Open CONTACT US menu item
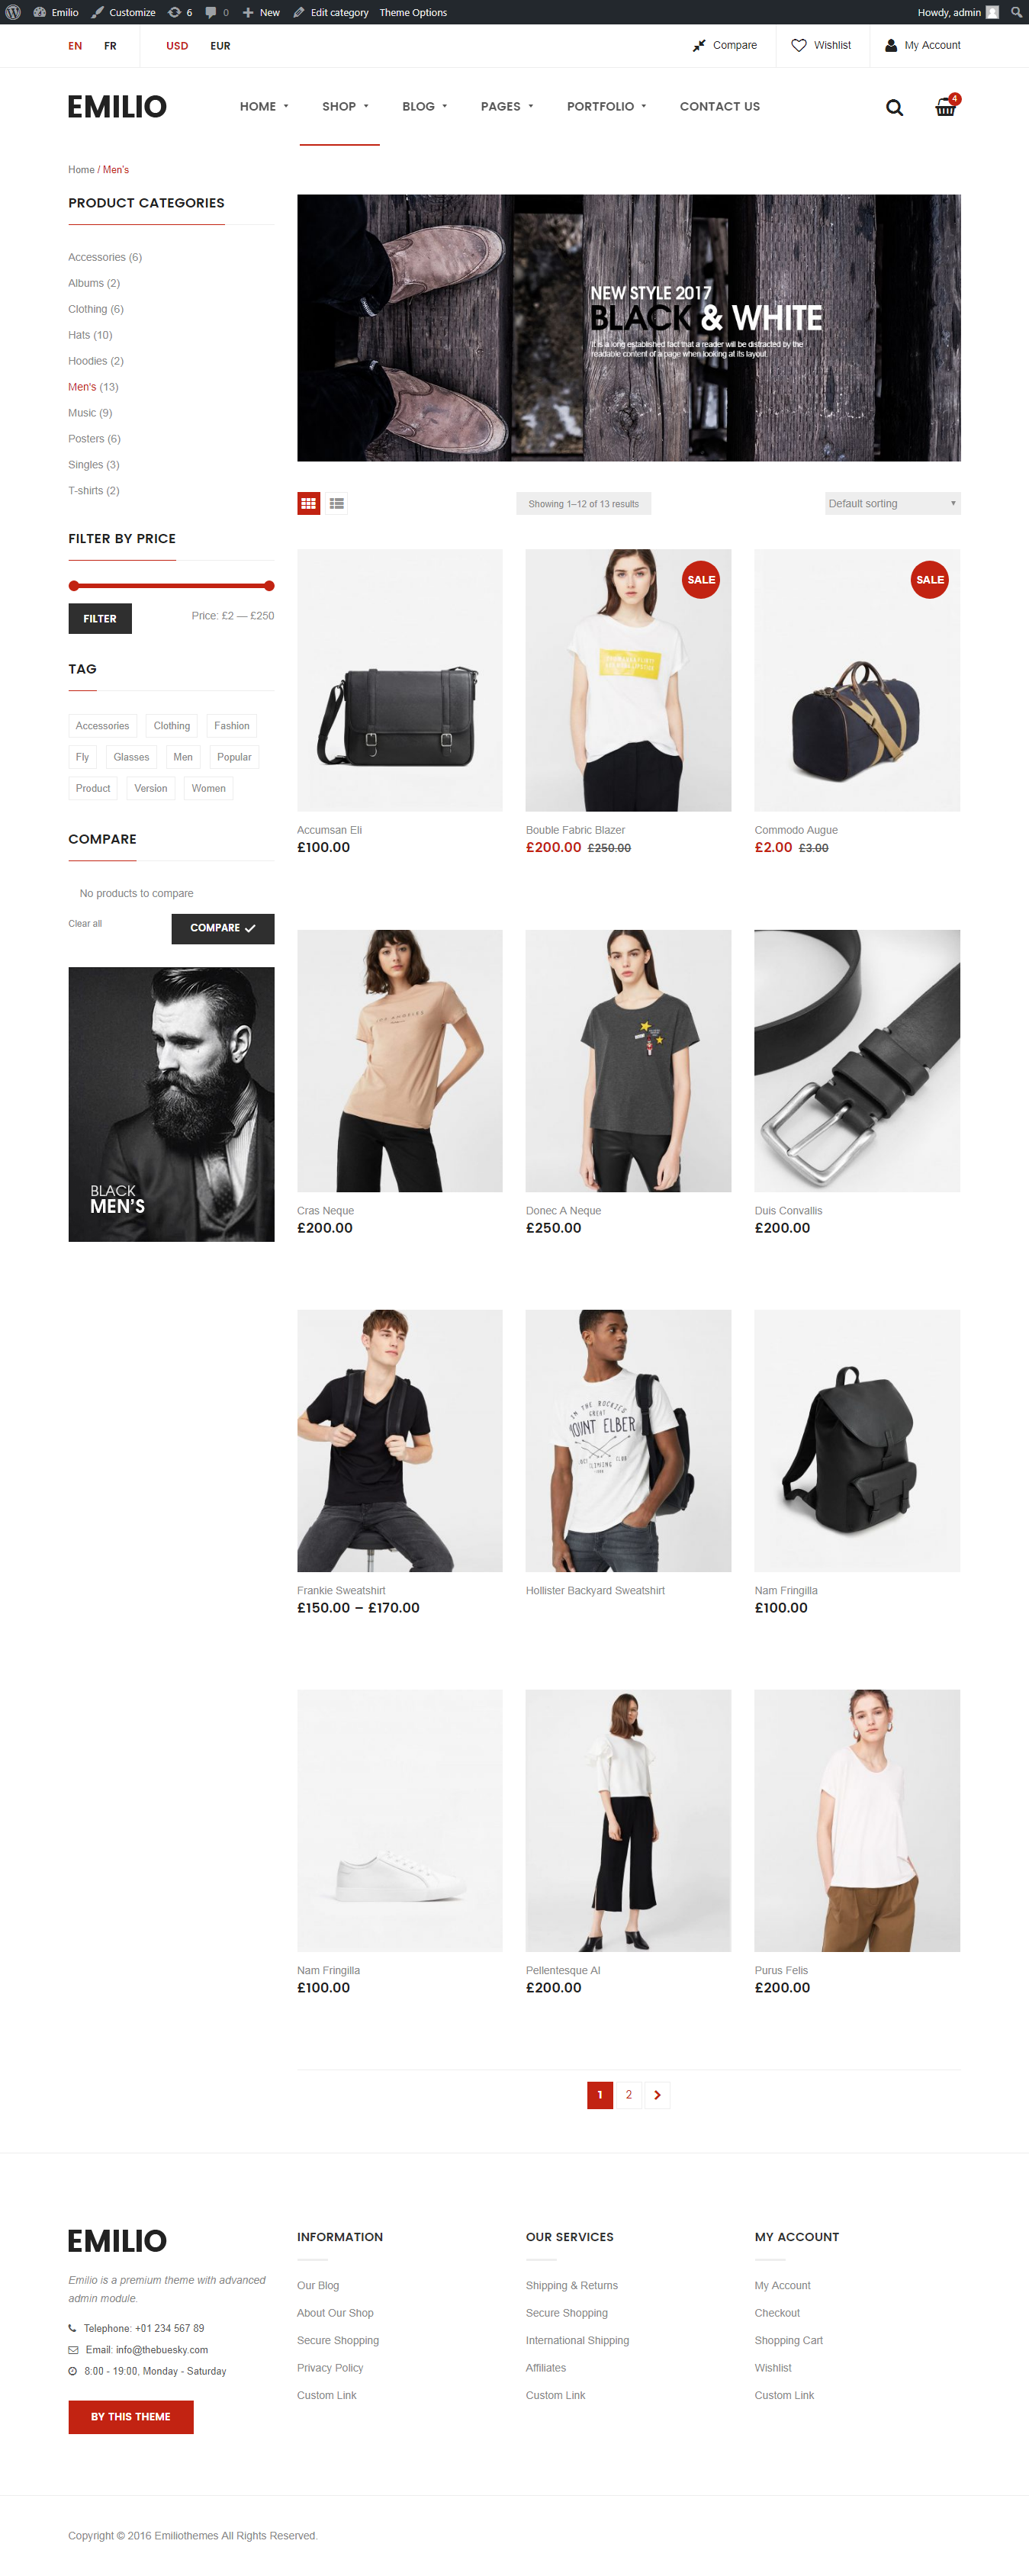The image size is (1029, 2576). pos(719,106)
